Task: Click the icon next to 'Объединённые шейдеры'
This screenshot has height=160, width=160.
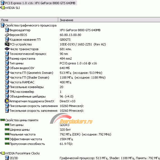Action: tap(7, 96)
